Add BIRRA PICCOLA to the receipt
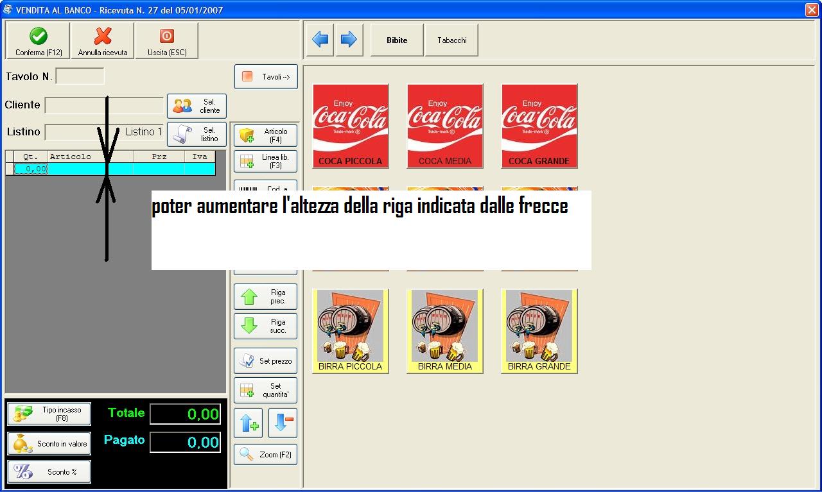The width and height of the screenshot is (822, 492). tap(350, 331)
